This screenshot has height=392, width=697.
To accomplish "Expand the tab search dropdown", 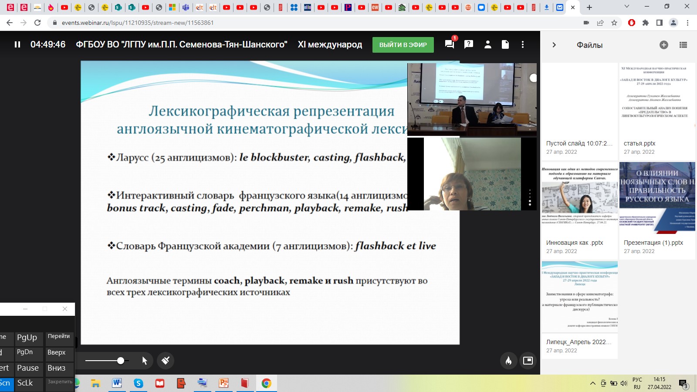I will point(627,7).
